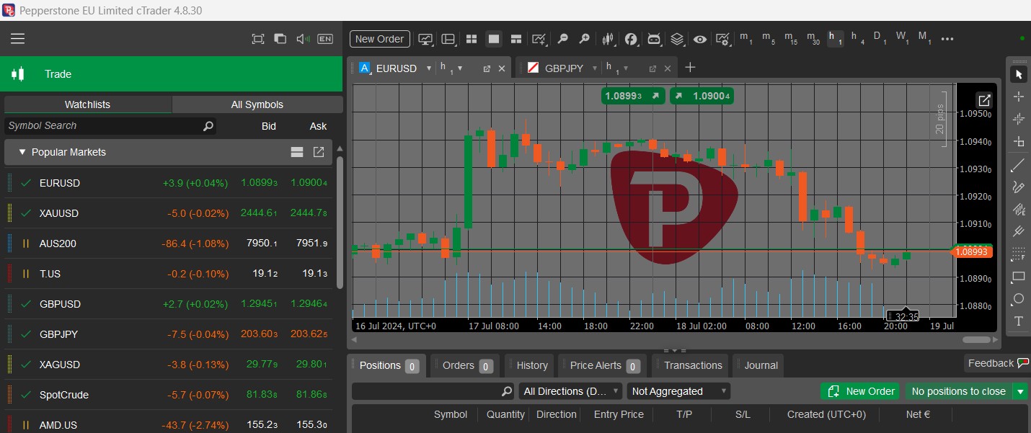
Task: Select the crosshair tool
Action: coord(1019,97)
